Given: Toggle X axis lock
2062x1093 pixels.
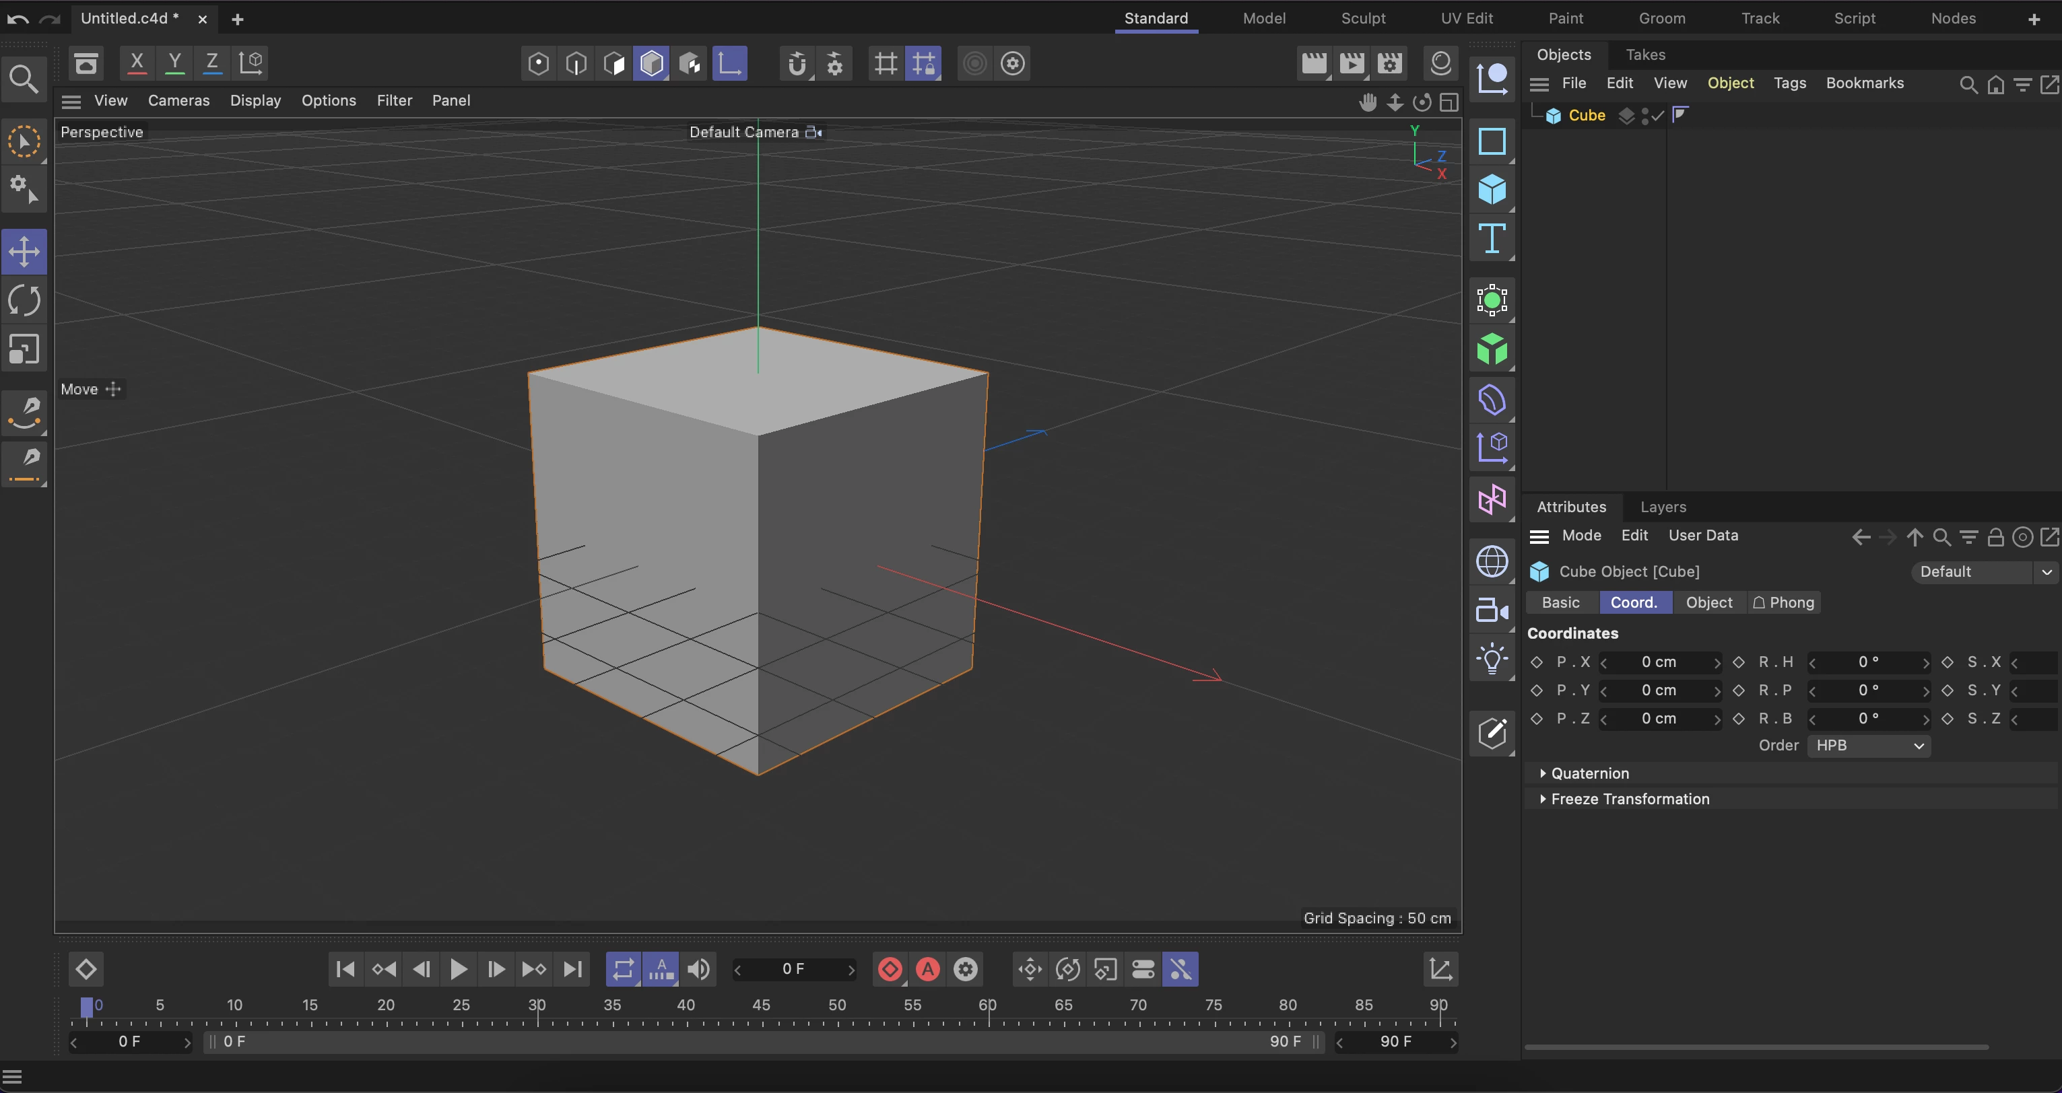Looking at the screenshot, I should (x=137, y=63).
